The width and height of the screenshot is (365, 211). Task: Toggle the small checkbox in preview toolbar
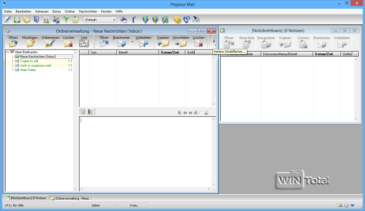201,112
